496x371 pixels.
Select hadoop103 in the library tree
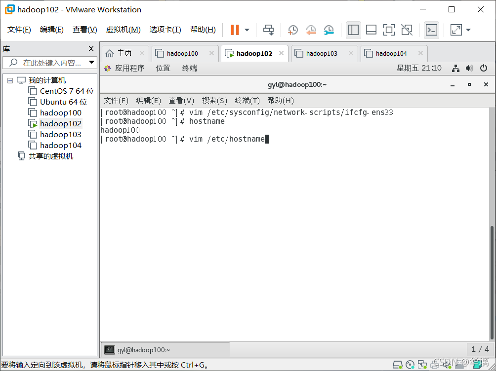[55, 135]
